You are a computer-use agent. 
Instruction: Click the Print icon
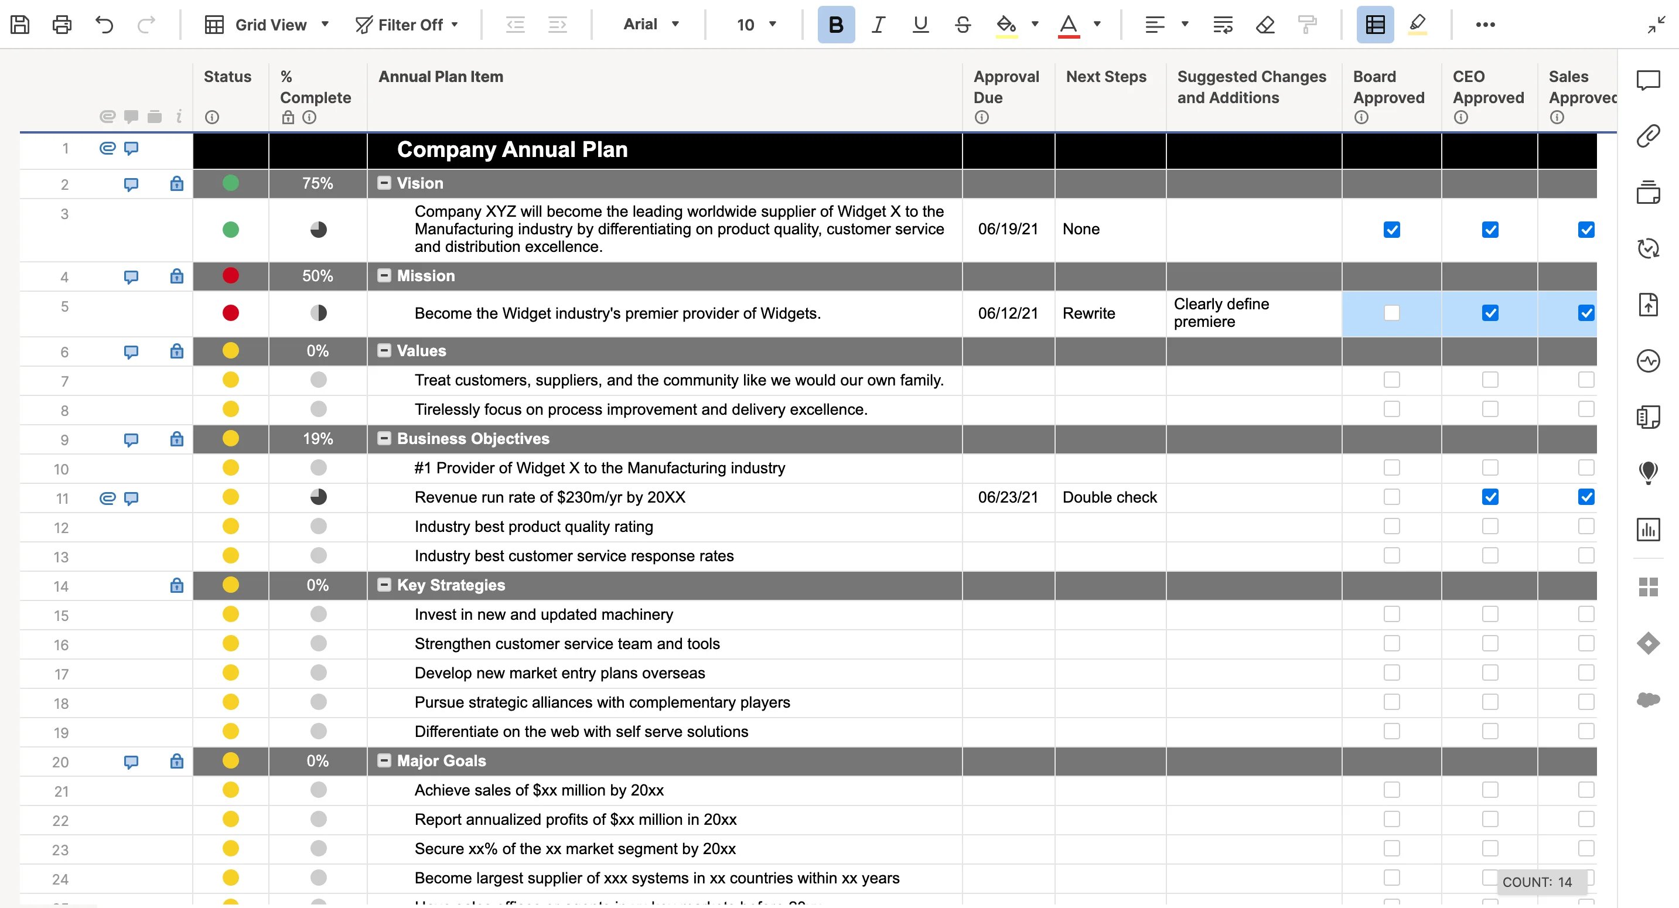(62, 24)
